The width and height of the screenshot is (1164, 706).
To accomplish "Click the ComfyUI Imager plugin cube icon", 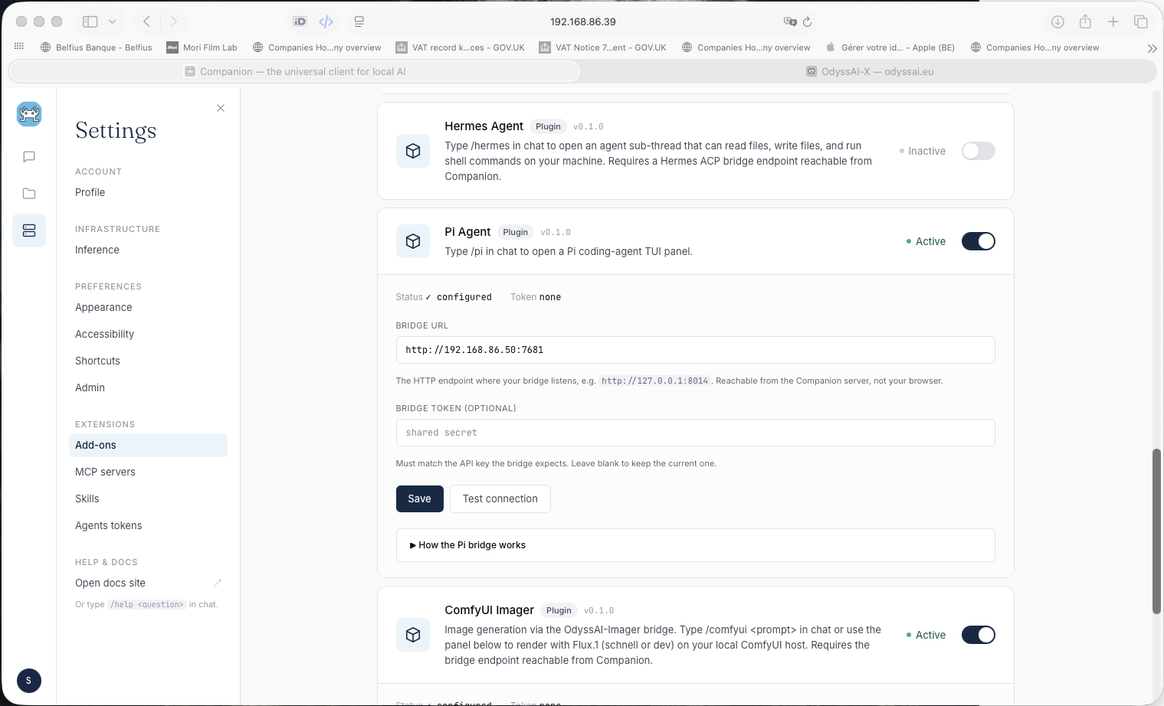I will (413, 635).
